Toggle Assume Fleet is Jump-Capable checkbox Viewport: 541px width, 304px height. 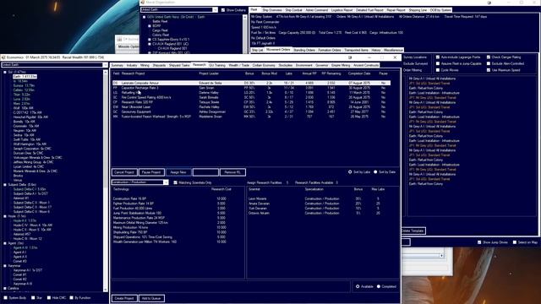[x=438, y=64]
